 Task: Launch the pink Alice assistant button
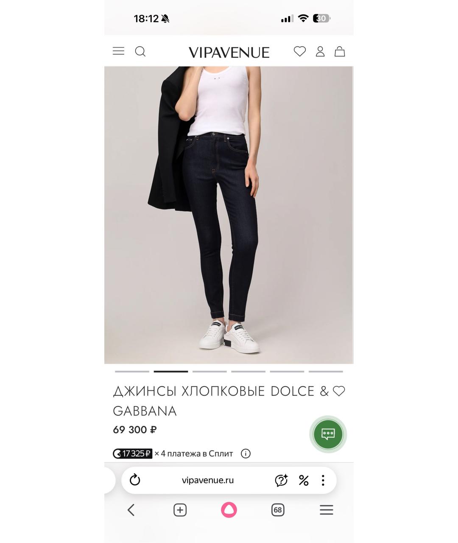tap(229, 510)
